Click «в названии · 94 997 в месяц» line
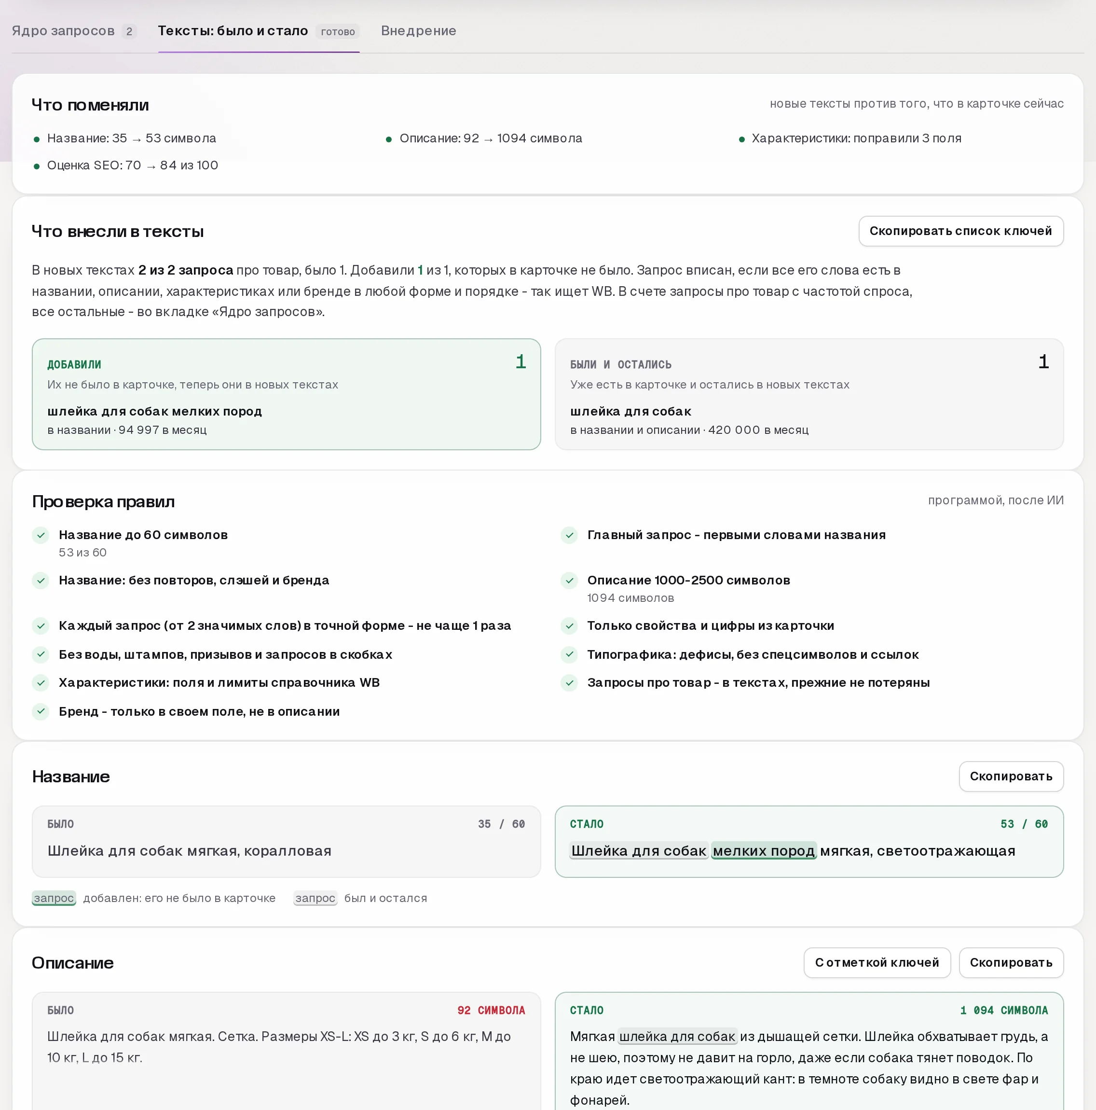Image resolution: width=1096 pixels, height=1110 pixels. point(127,430)
